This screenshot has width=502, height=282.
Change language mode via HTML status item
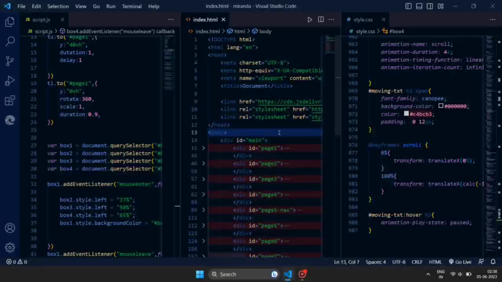435,262
